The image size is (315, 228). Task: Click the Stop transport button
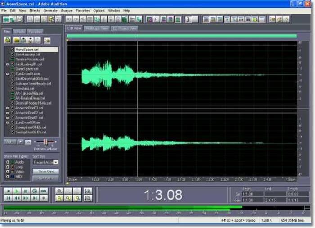point(8,191)
